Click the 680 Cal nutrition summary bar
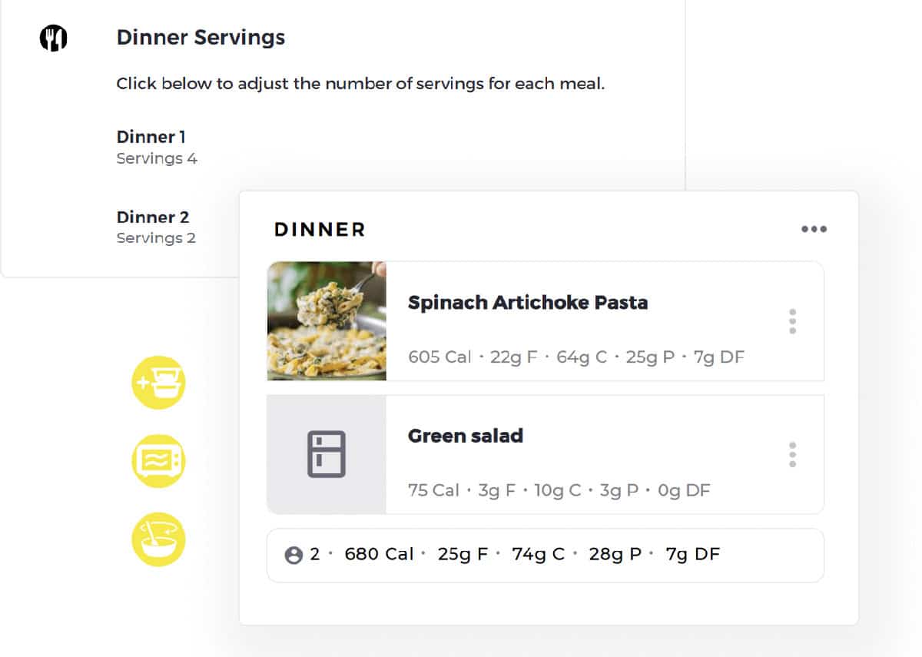The width and height of the screenshot is (922, 657). click(379, 553)
